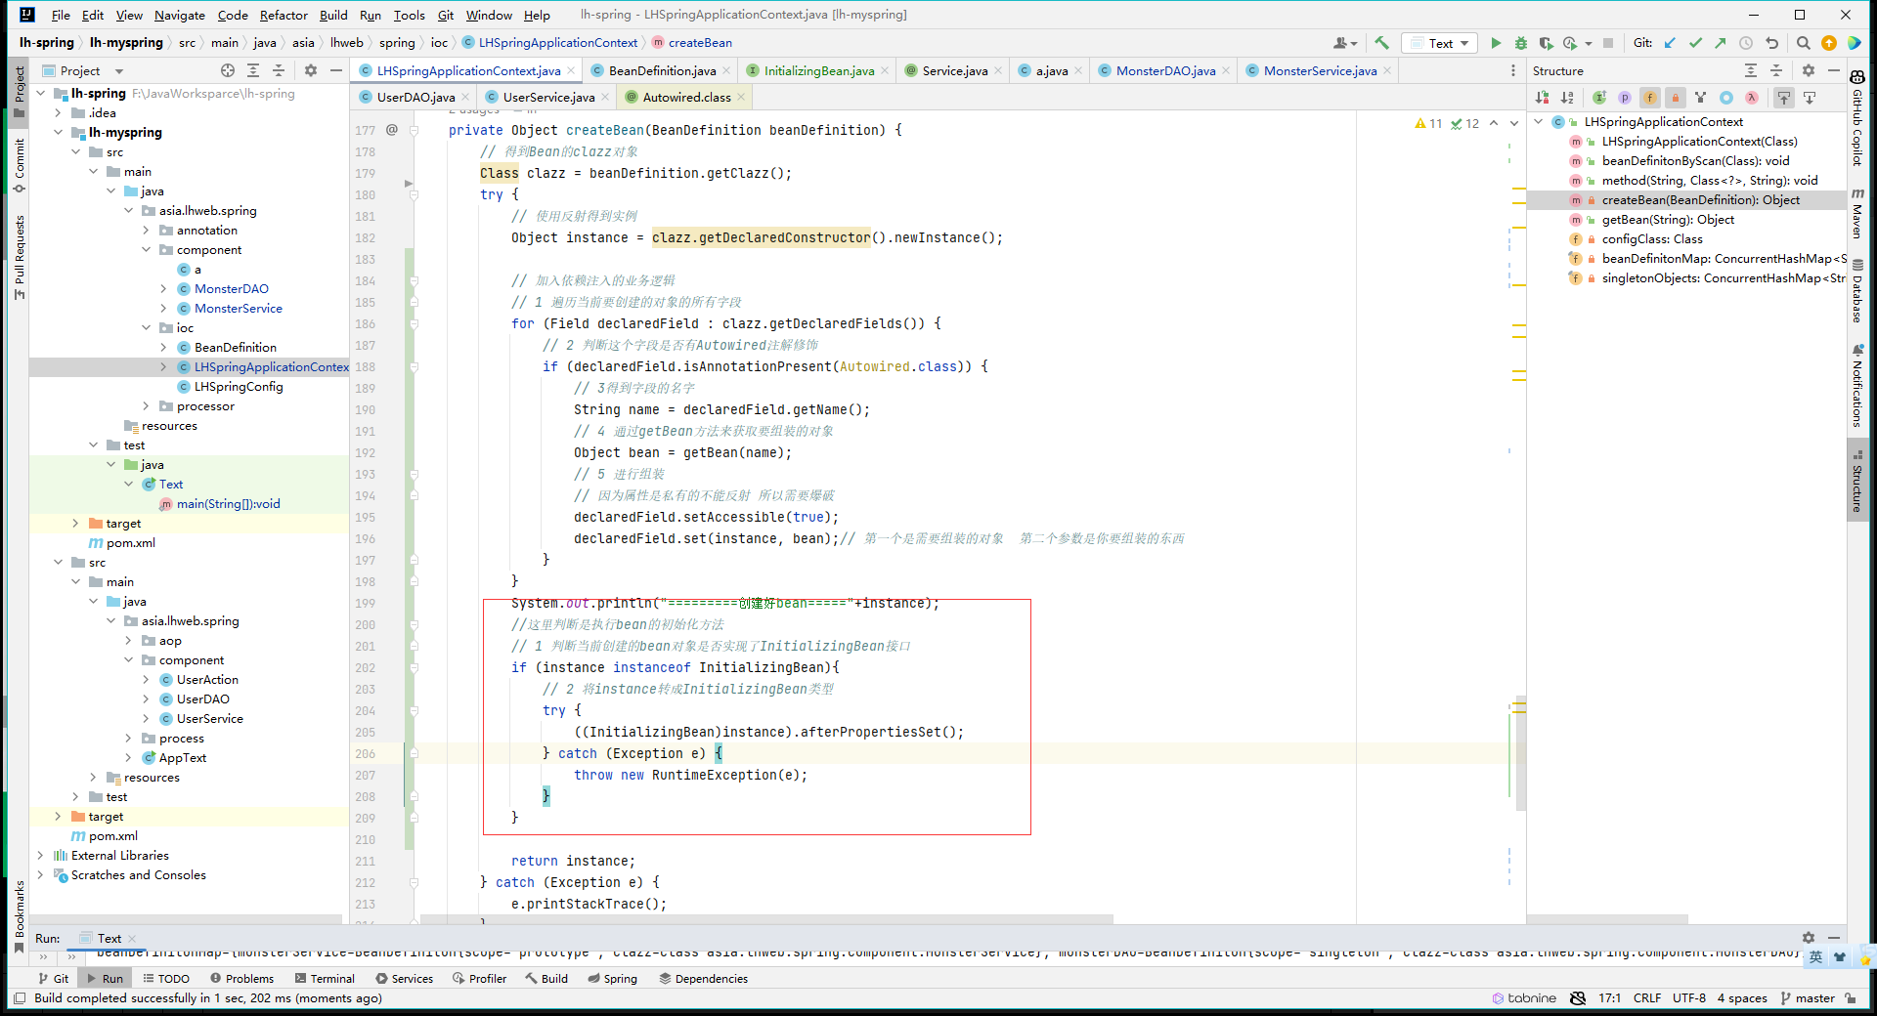Click the Git Update Project blue arrow
This screenshot has width=1877, height=1016.
tap(1670, 43)
